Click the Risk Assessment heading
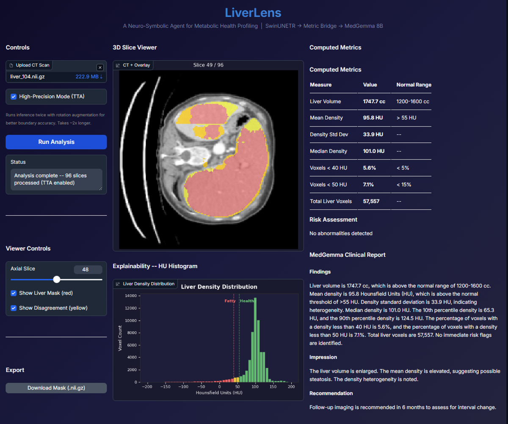Viewport: 508px width, 424px height. pos(334,220)
